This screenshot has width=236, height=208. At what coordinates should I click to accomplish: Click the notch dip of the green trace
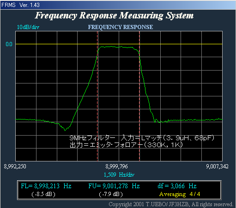coord(65,130)
